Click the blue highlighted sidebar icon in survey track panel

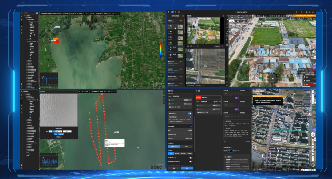[22, 102]
